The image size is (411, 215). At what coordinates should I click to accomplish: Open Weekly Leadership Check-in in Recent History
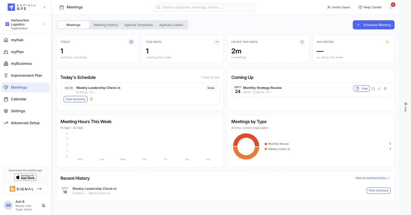pyautogui.click(x=94, y=189)
